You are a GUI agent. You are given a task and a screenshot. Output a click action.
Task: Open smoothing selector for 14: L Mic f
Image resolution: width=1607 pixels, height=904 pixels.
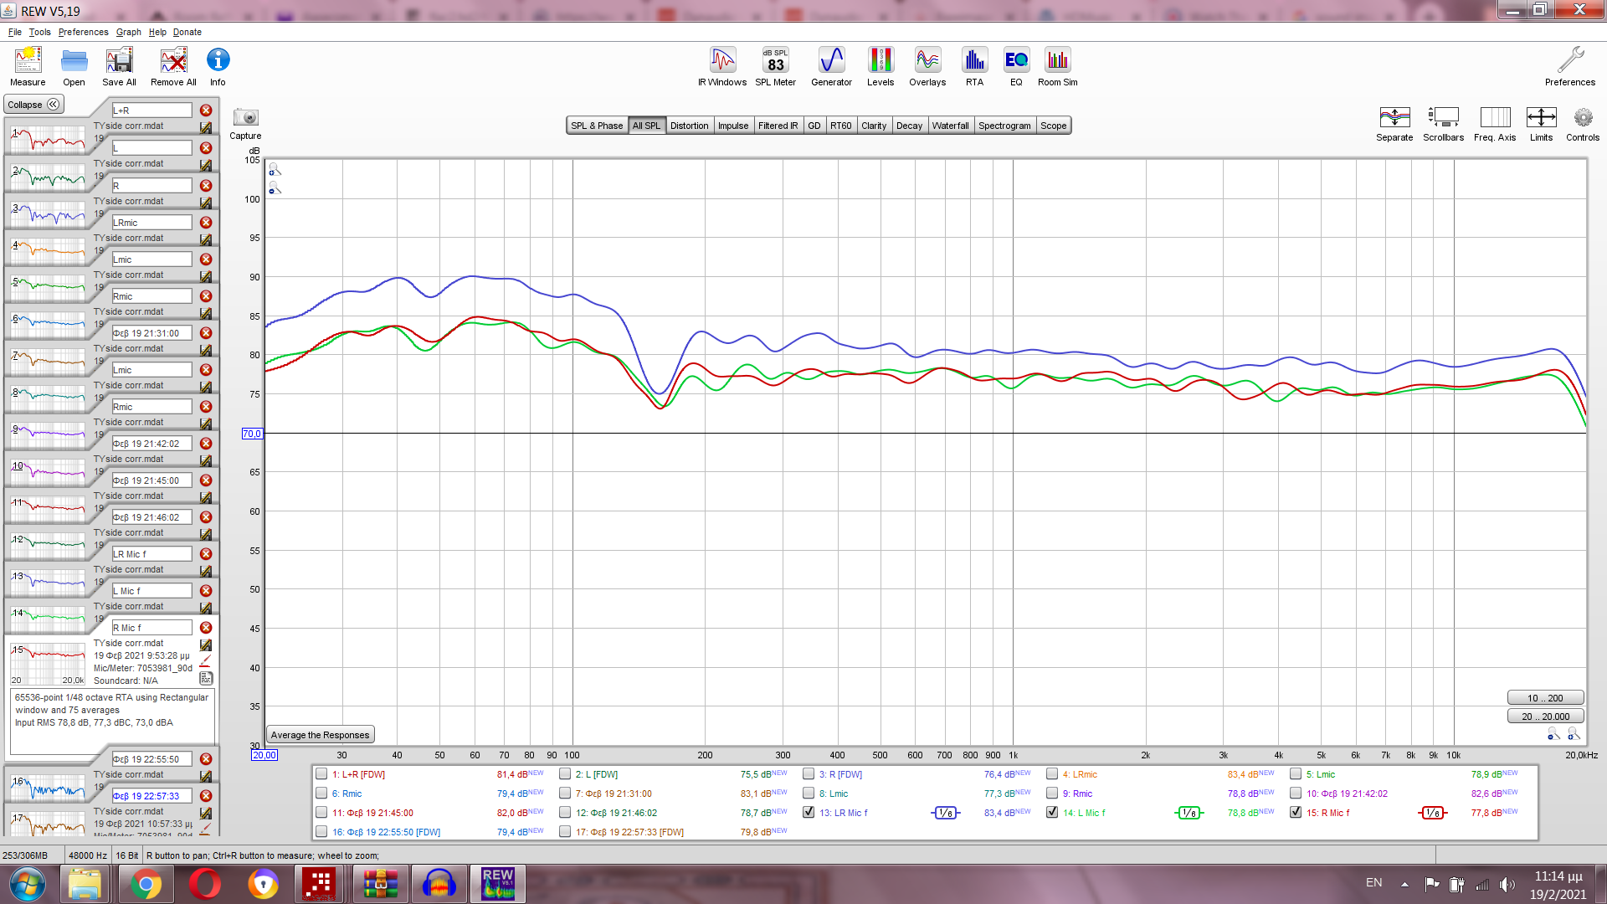click(1189, 813)
